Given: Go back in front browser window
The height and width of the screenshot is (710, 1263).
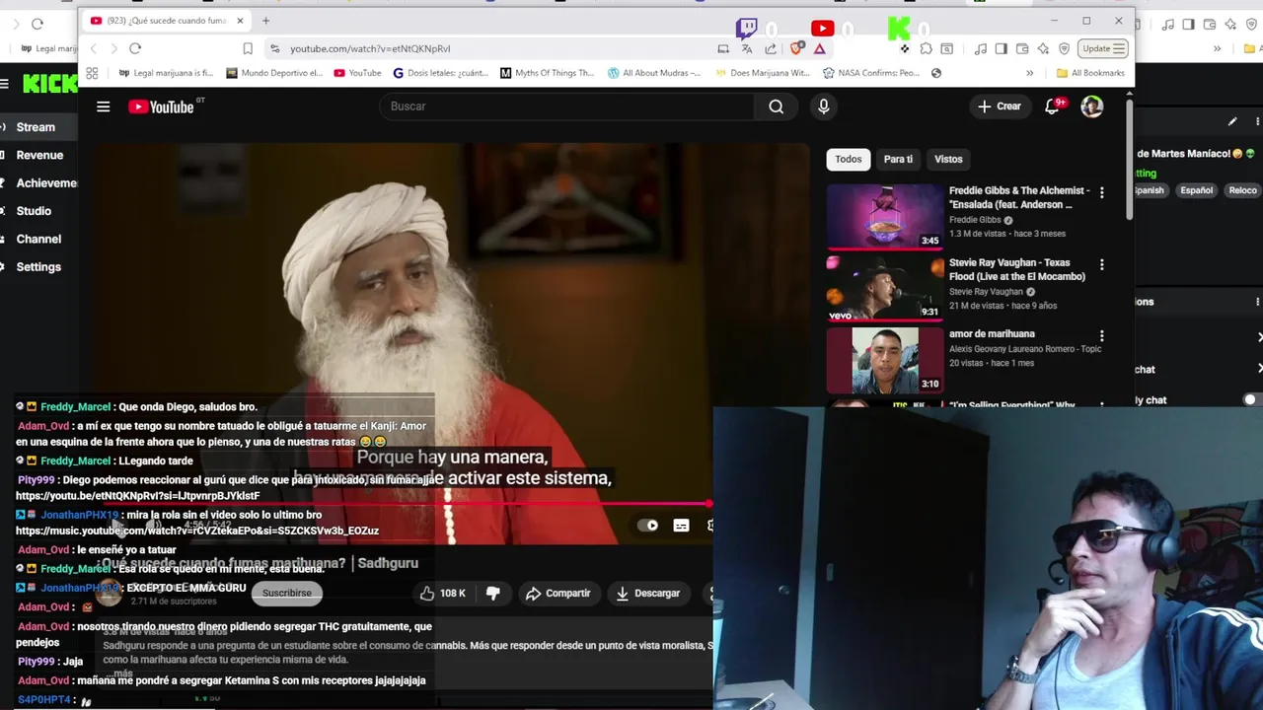Looking at the screenshot, I should tap(94, 48).
